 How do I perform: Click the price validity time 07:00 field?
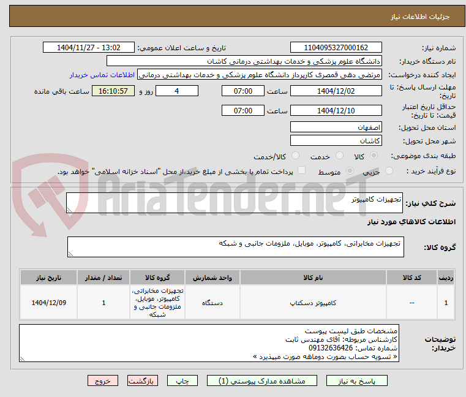243,111
